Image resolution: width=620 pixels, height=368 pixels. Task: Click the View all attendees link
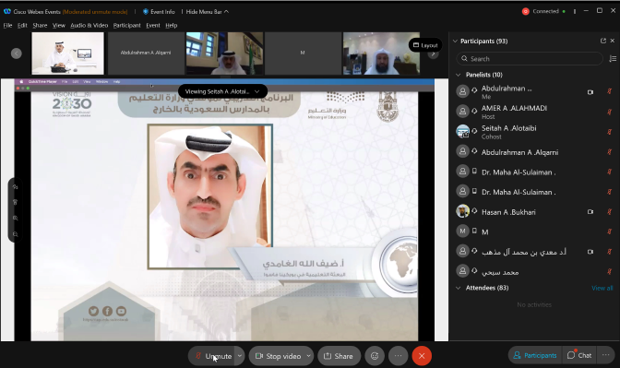[602, 288]
